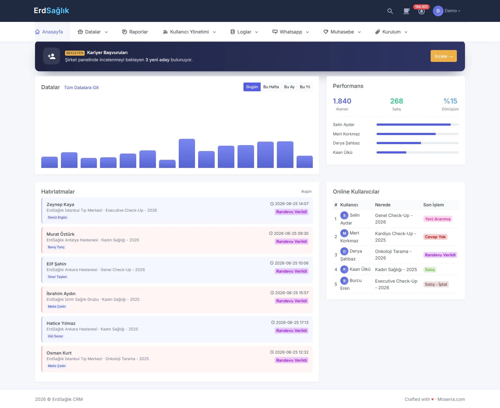Click Kaan Ülkü's K avatar
Screen dimensions: 500x408
344,269
